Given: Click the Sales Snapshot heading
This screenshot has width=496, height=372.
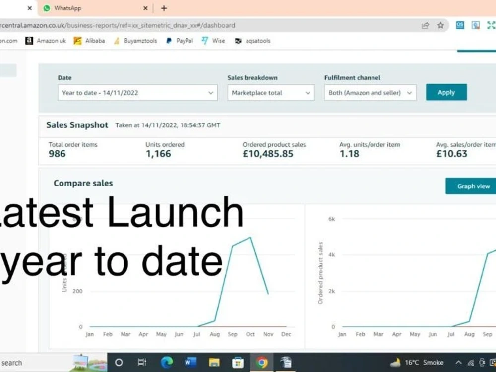Looking at the screenshot, I should 77,125.
